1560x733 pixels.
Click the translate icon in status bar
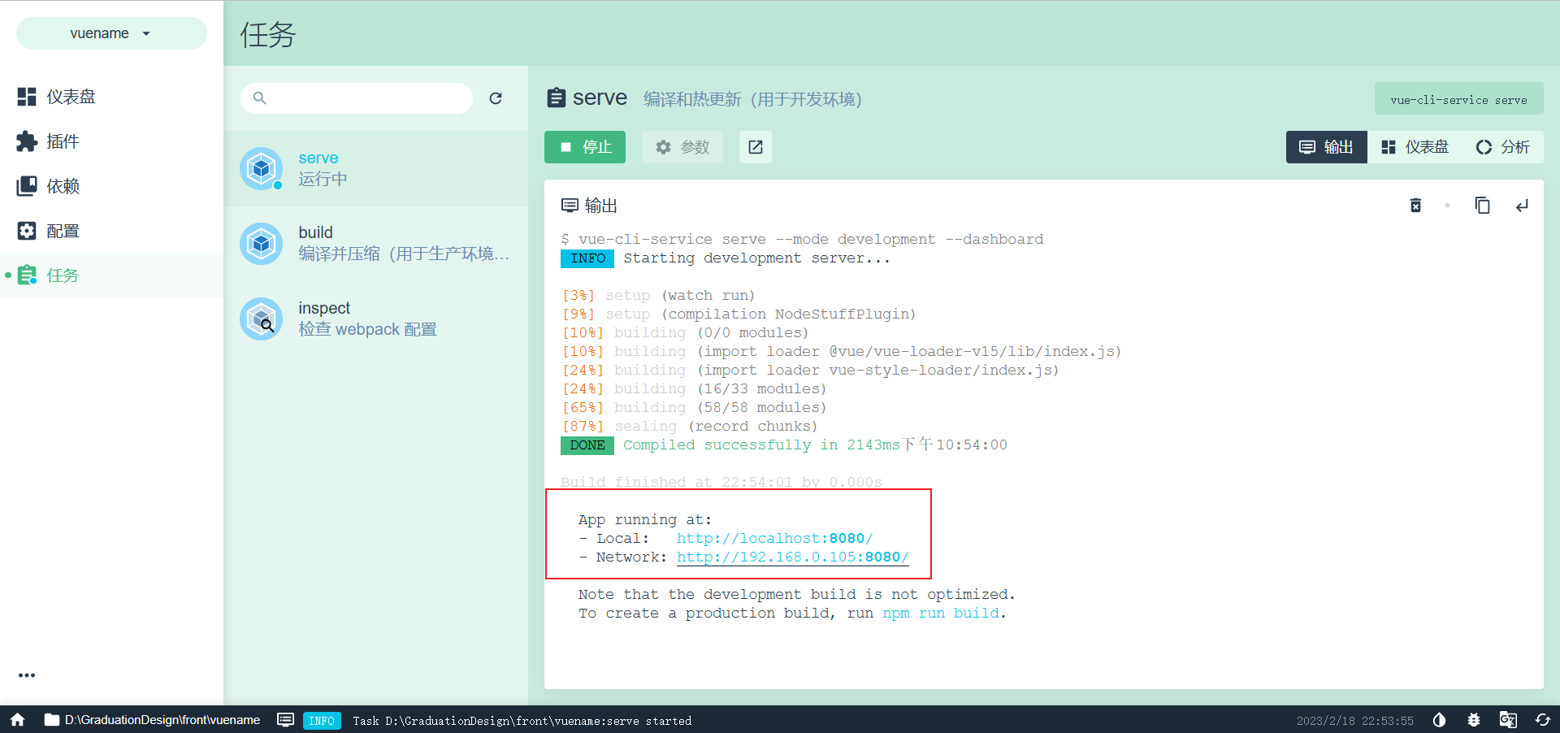1508,720
